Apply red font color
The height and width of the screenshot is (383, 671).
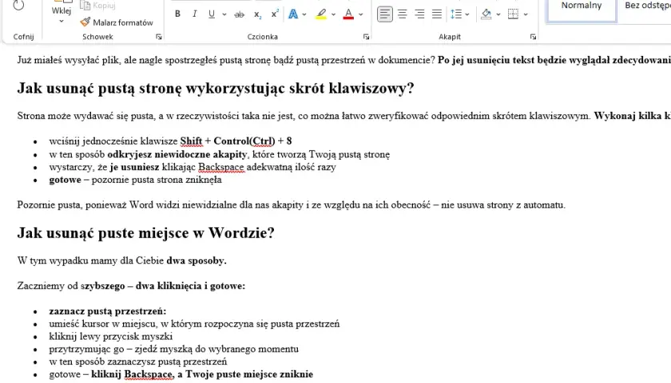[x=349, y=14]
